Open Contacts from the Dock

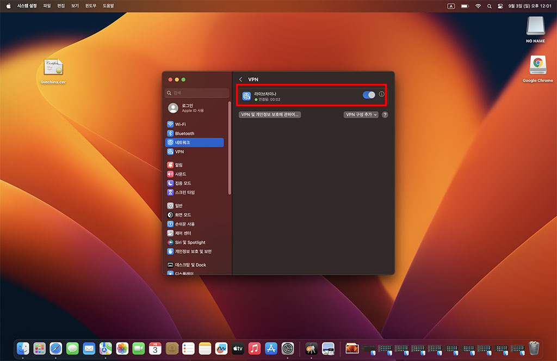[x=172, y=348]
